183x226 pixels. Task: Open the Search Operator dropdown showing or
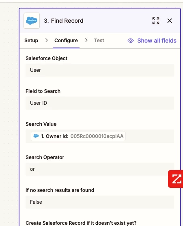pos(100,169)
